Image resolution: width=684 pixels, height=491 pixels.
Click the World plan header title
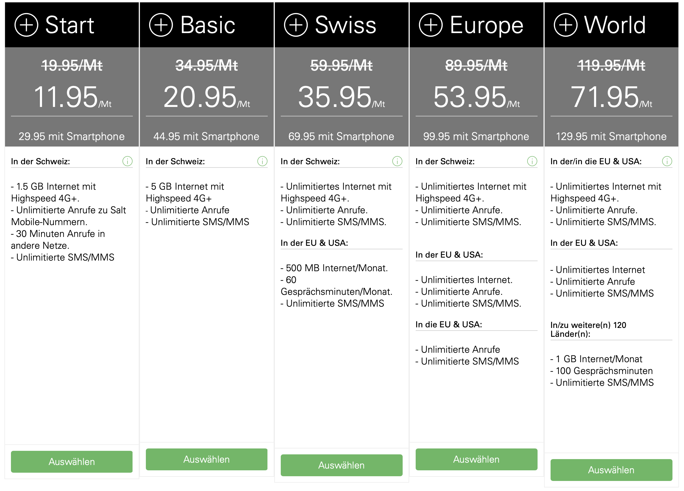615,25
